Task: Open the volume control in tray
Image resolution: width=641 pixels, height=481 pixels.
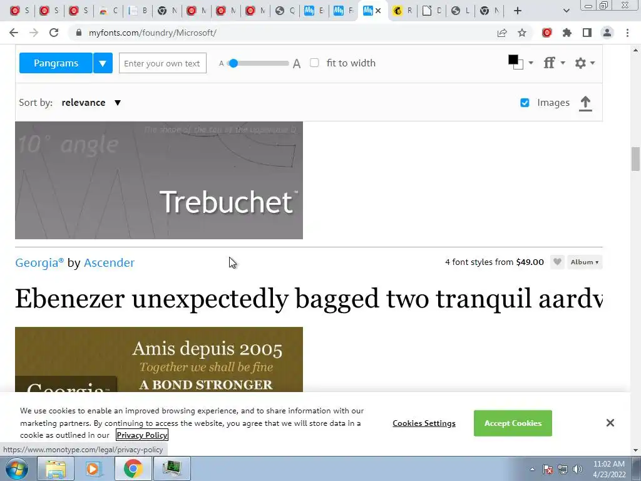Action: click(x=578, y=469)
